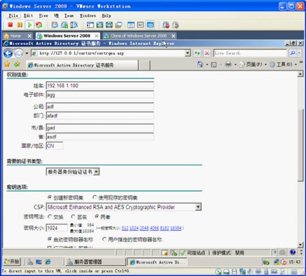Click the VMware summary view icon
306x276 pixels.
click(x=131, y=25)
